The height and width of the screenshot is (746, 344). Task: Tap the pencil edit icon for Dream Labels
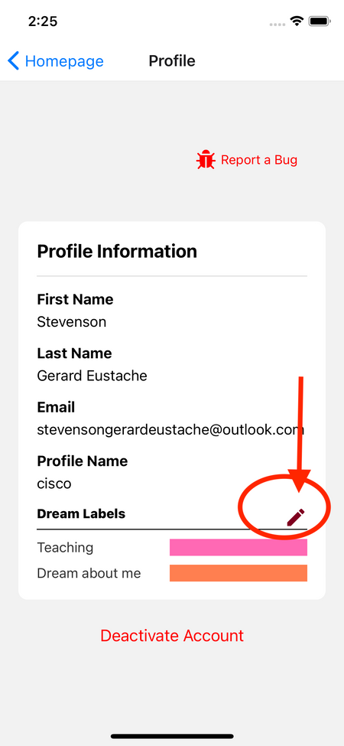tap(296, 517)
